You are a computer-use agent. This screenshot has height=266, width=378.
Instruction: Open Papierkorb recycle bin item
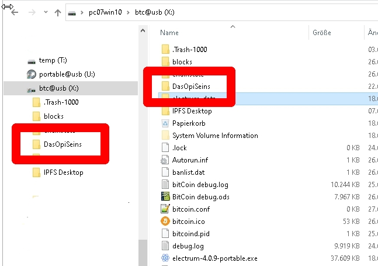coord(189,123)
